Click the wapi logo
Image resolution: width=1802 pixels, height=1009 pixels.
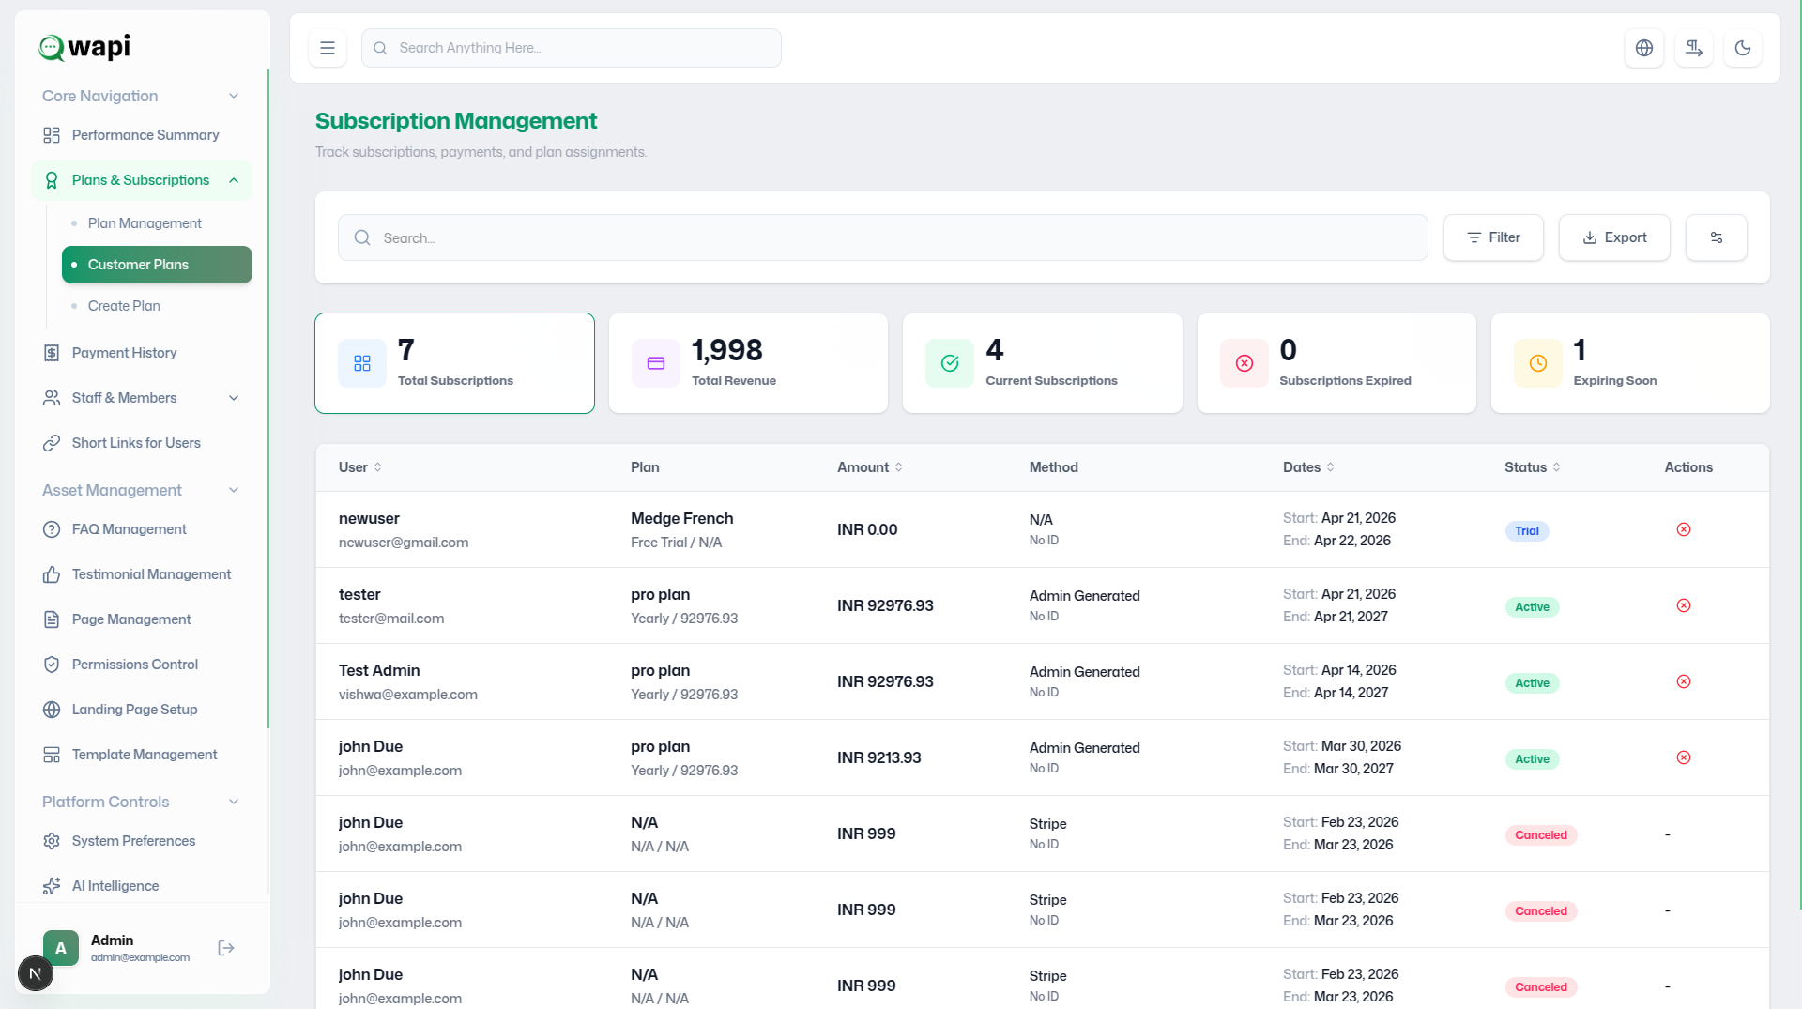click(x=84, y=46)
